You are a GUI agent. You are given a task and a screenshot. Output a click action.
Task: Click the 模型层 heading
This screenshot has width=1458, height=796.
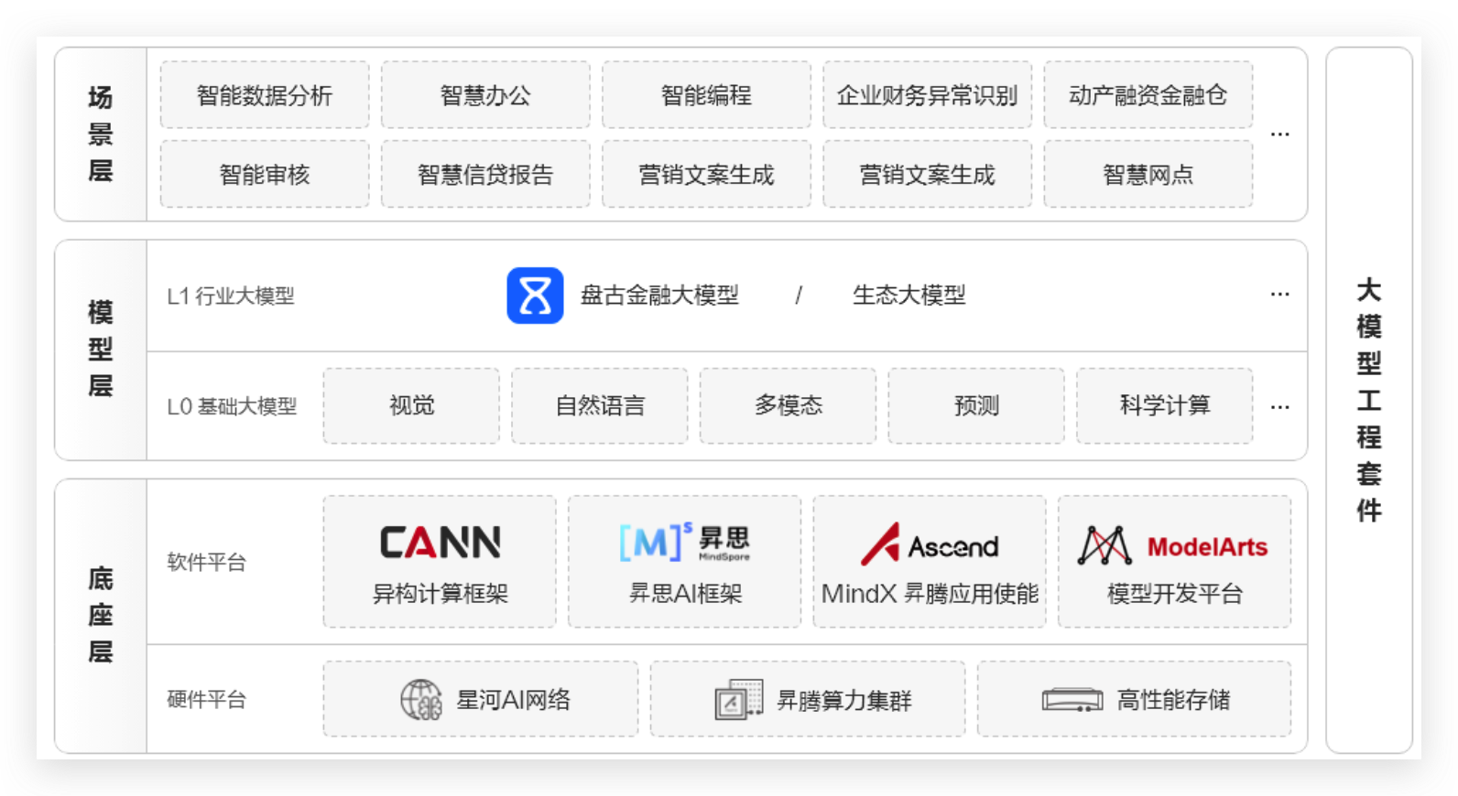pyautogui.click(x=100, y=350)
